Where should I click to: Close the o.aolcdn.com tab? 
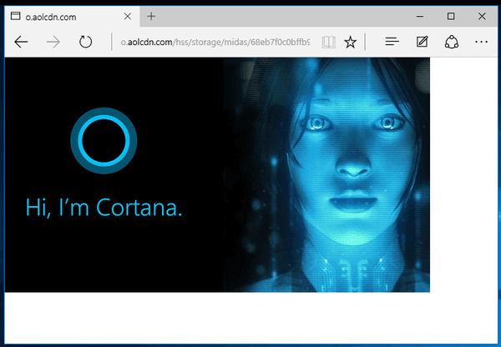[x=128, y=17]
